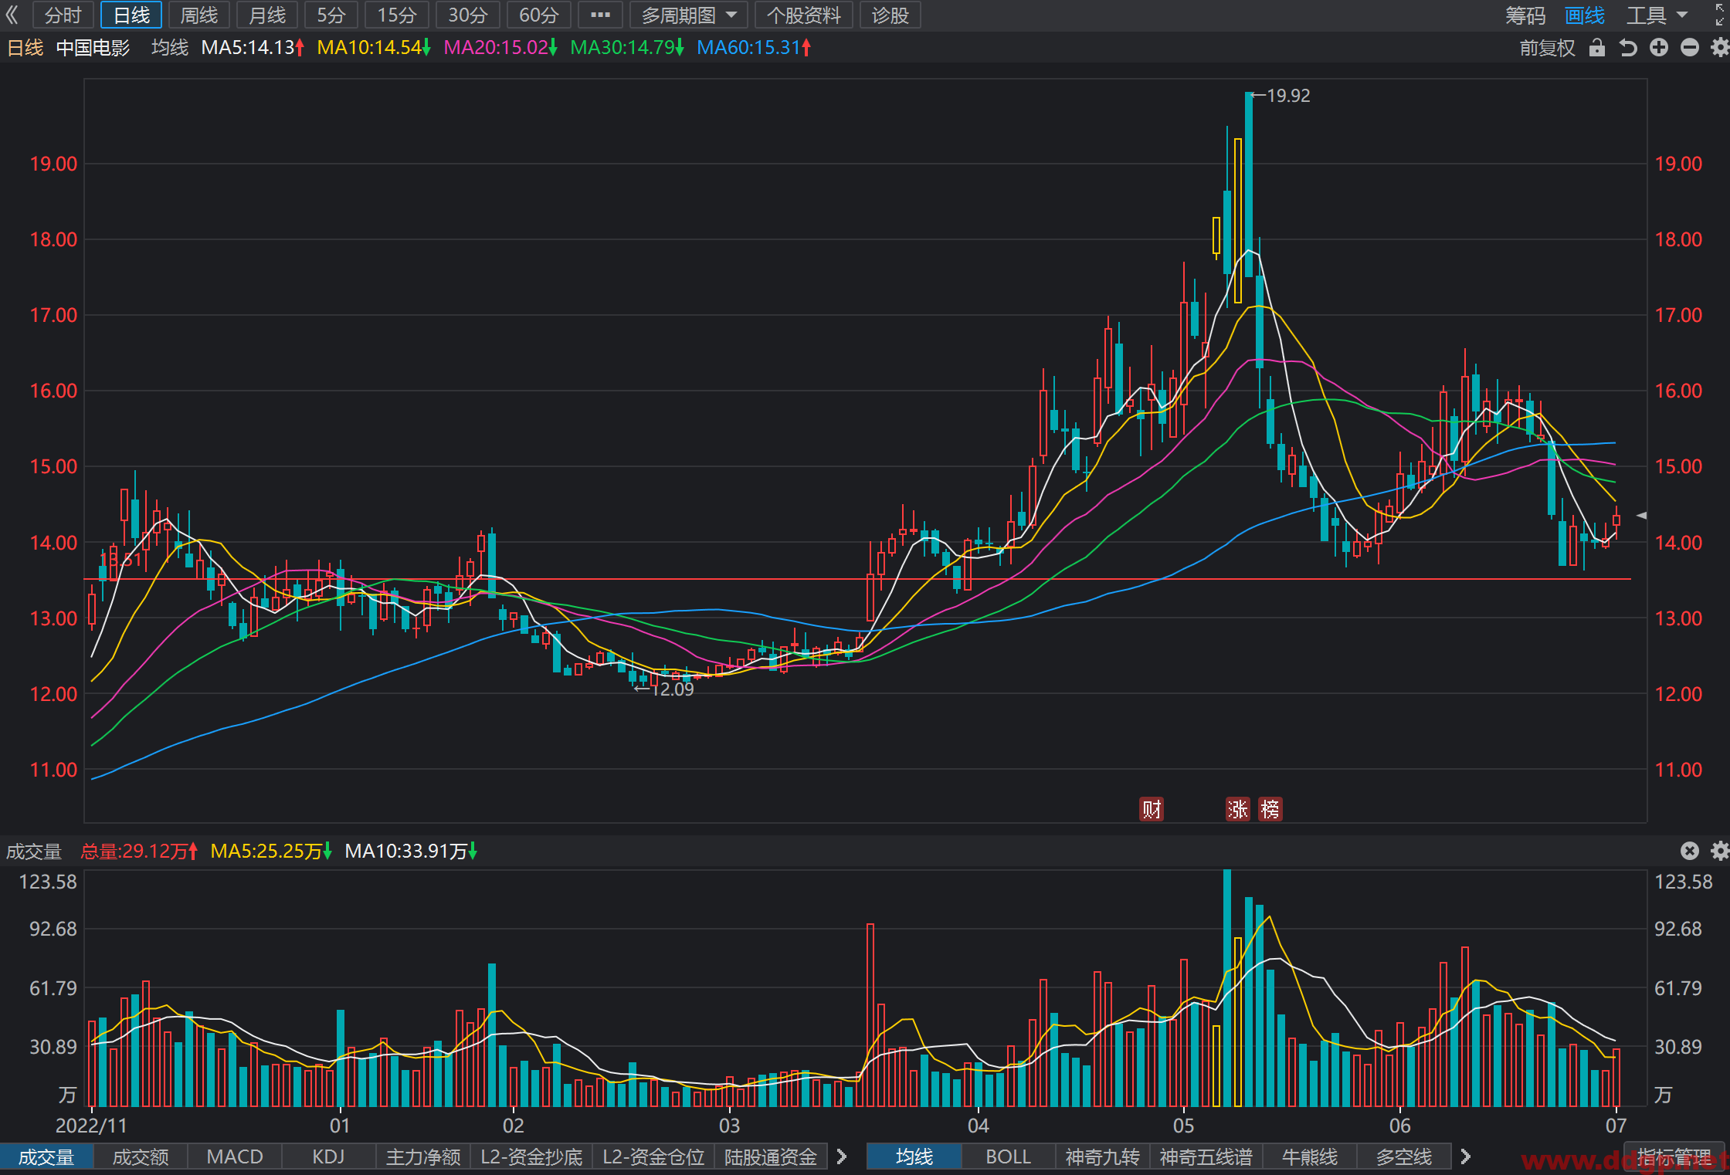1730x1175 pixels.
Task: Select the 牛熊线 indicator tab
Action: point(1310,1156)
